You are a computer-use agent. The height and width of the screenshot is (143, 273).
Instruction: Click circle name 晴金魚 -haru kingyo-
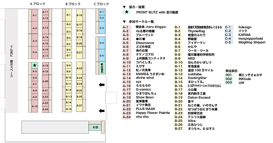pyautogui.click(x=151, y=27)
